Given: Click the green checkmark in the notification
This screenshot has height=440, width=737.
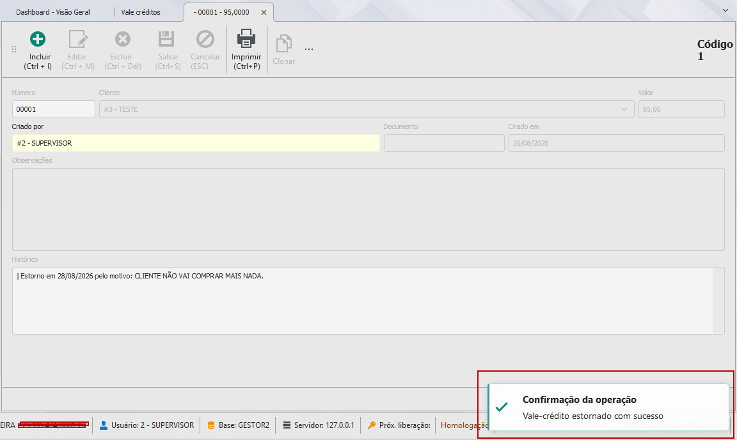Looking at the screenshot, I should click(x=502, y=407).
